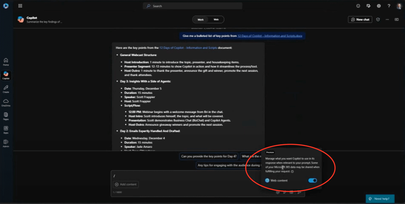The width and height of the screenshot is (405, 204).
Task: Open OneDrive from the left sidebar
Action: click(x=6, y=102)
